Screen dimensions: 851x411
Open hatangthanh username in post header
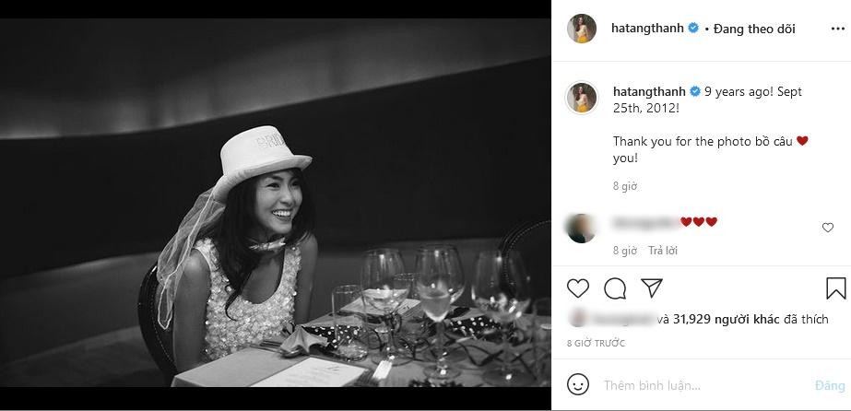pyautogui.click(x=647, y=29)
